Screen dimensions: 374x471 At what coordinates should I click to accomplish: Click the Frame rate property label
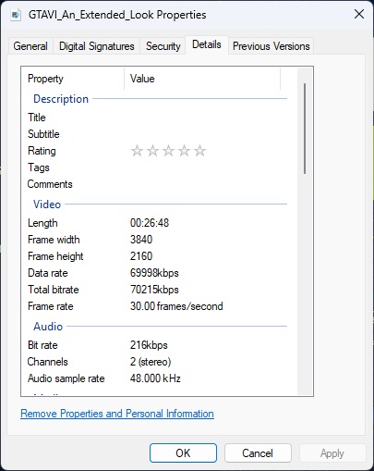[51, 306]
